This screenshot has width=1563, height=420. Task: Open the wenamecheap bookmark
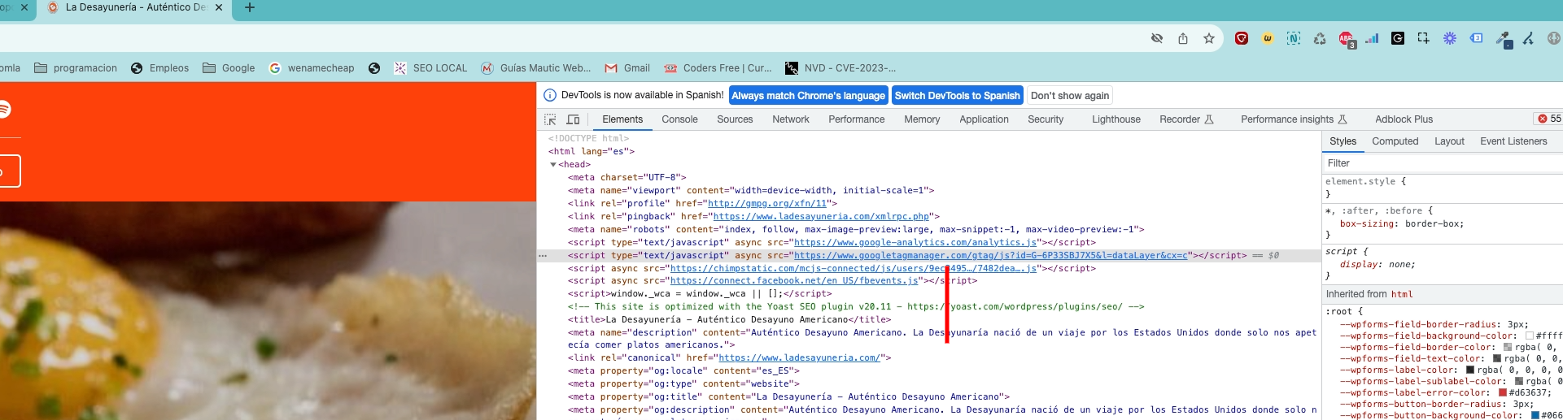(x=312, y=68)
